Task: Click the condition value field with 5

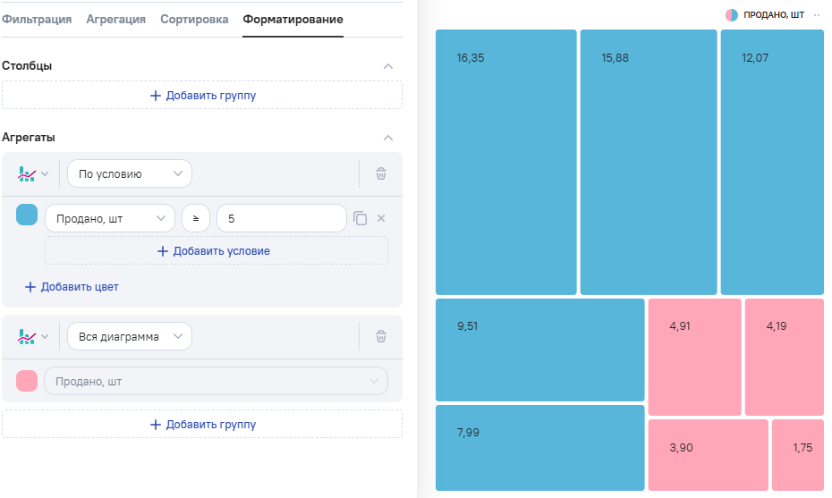Action: tap(281, 218)
